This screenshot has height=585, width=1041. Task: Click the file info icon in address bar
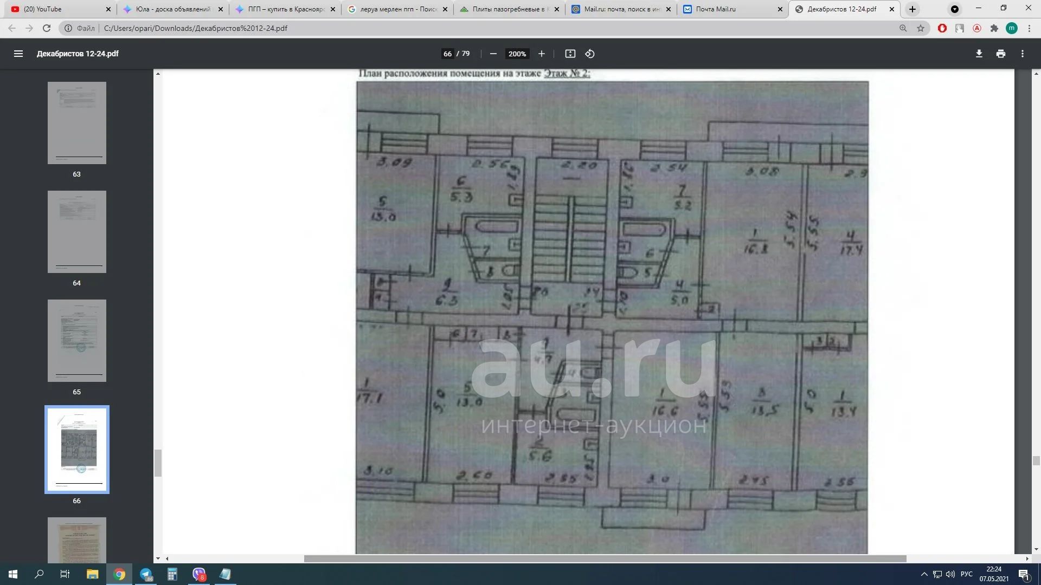click(68, 28)
